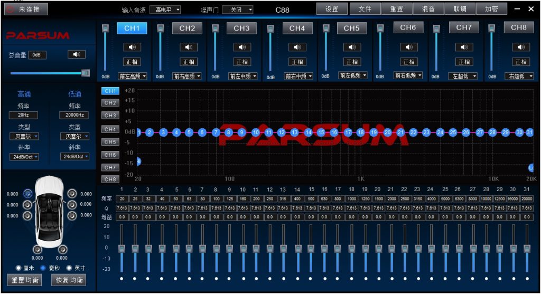The image size is (541, 294).
Task: Click the 混音 button
Action: pos(428,9)
